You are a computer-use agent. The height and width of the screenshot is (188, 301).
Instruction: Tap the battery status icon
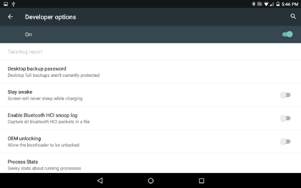(277, 4)
